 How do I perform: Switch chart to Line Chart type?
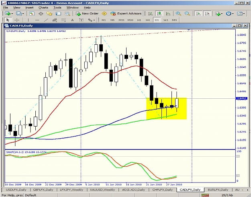[x=168, y=14]
